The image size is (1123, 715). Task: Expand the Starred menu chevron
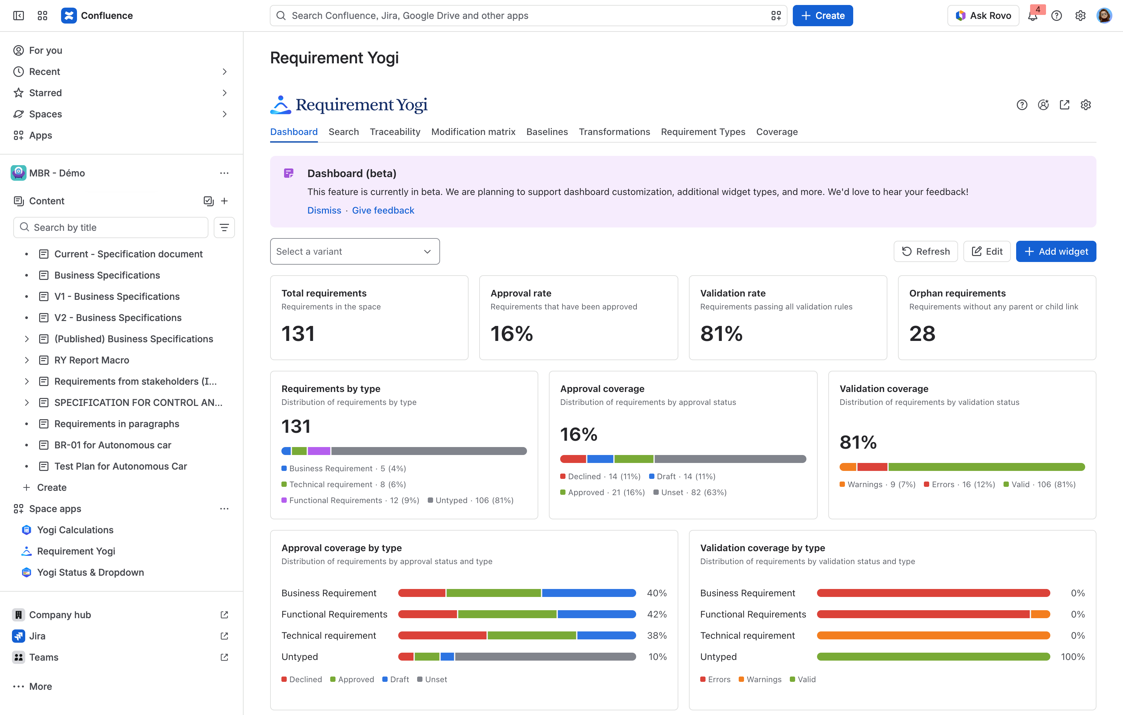tap(224, 93)
